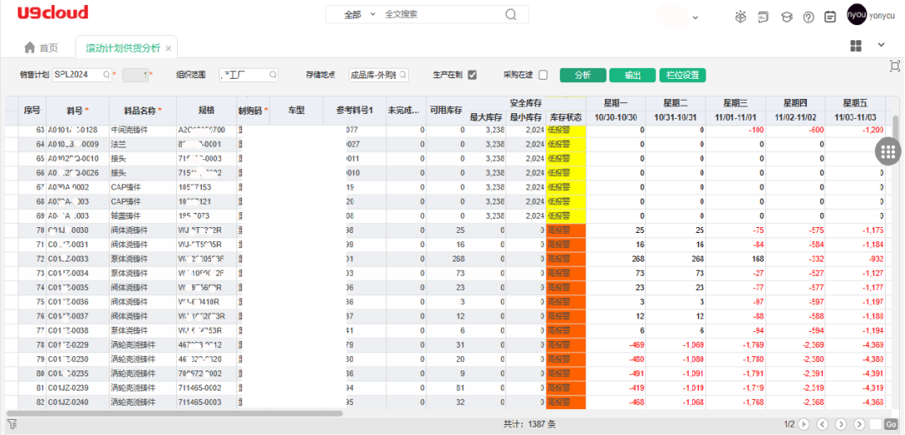Click the magnifier icon in full-text search
905x435 pixels.
[511, 15]
